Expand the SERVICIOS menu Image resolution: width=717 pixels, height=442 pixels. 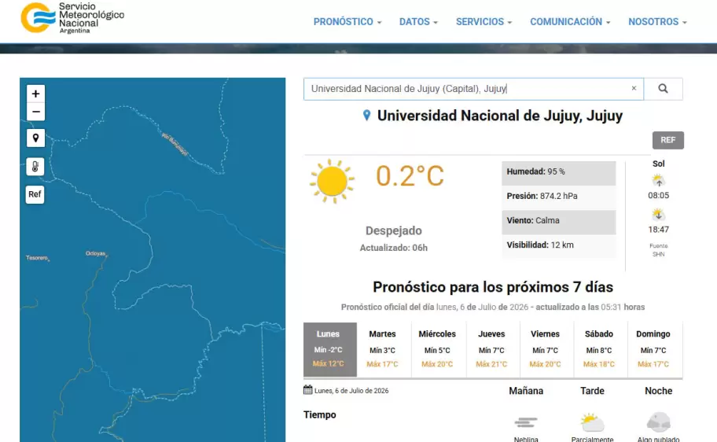click(484, 22)
